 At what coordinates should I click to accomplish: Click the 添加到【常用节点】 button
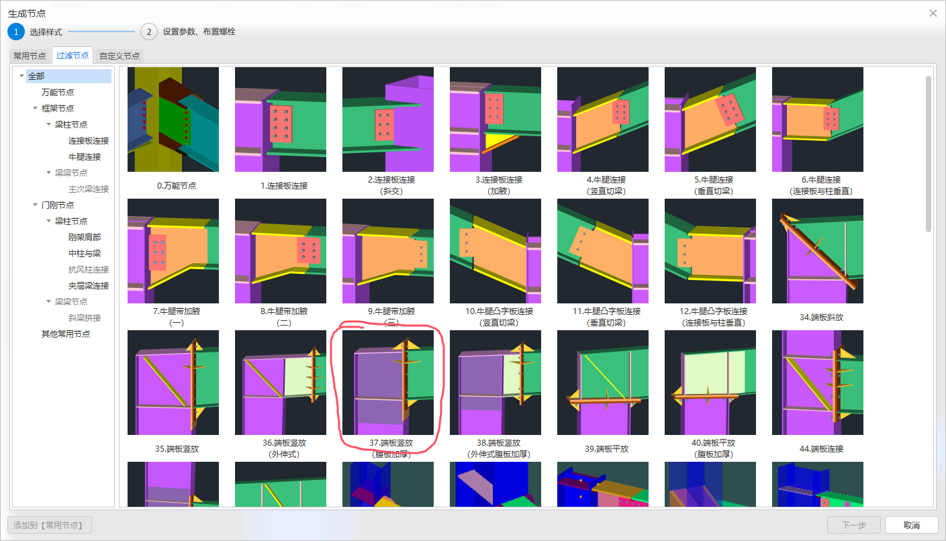coord(50,525)
